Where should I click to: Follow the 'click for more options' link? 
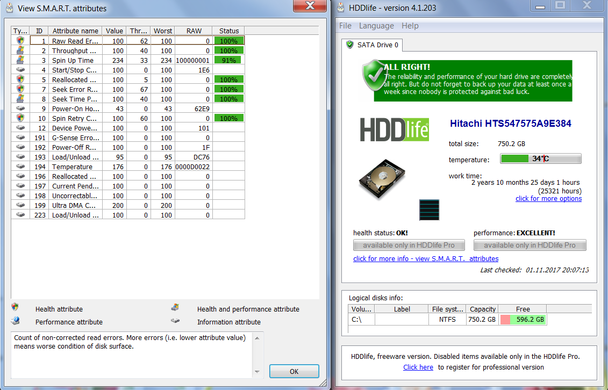coord(548,199)
